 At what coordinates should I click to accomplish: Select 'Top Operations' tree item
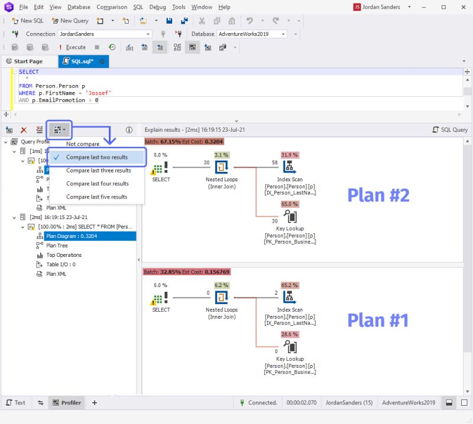click(64, 255)
